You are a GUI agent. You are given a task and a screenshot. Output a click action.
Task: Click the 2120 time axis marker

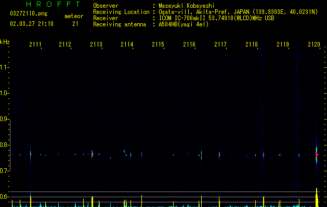pos(314,44)
